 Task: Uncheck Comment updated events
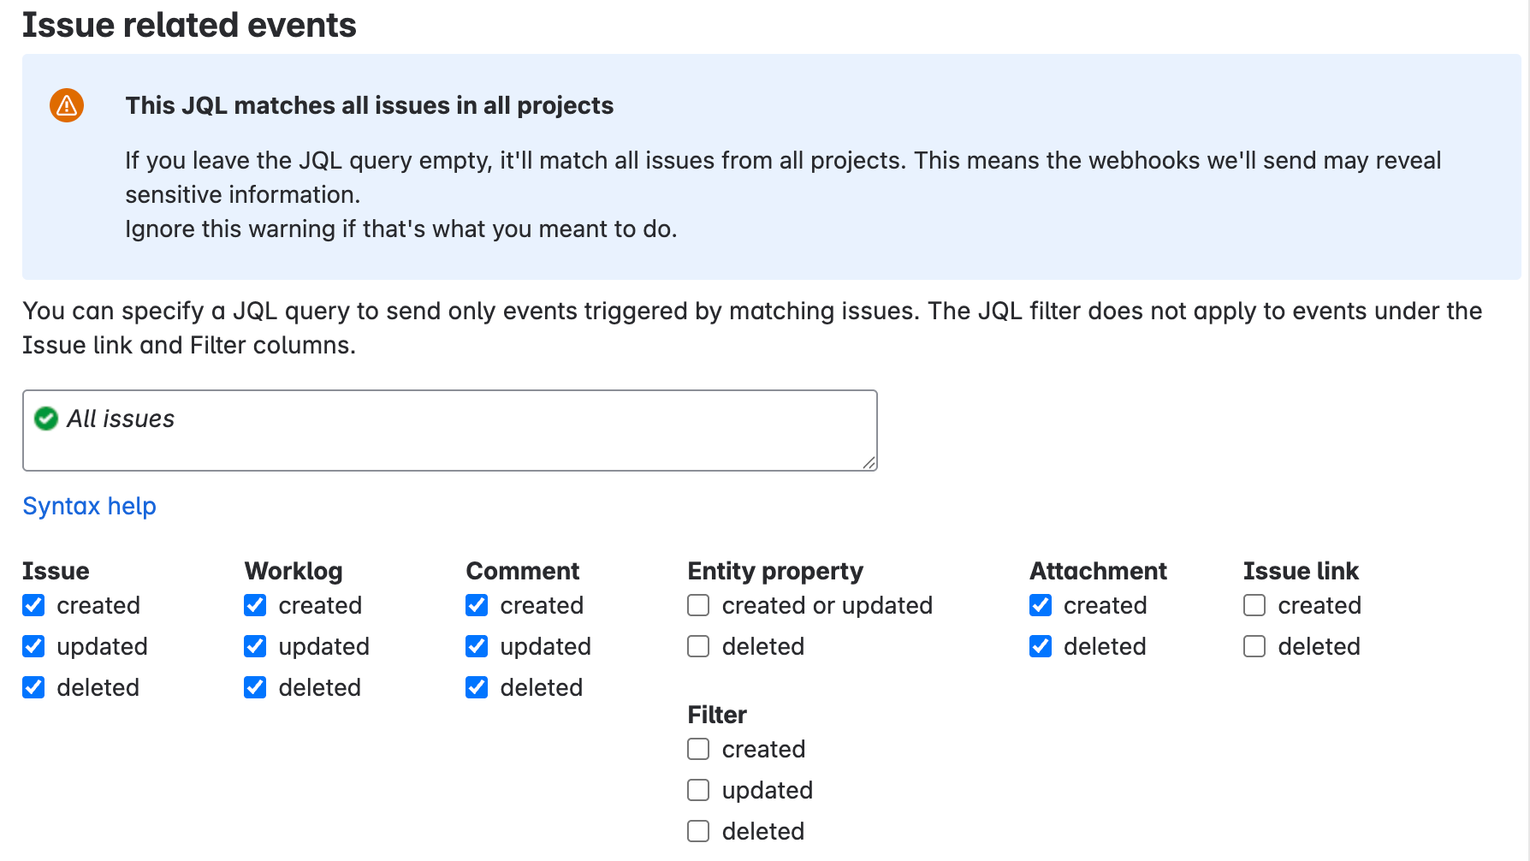pos(476,646)
